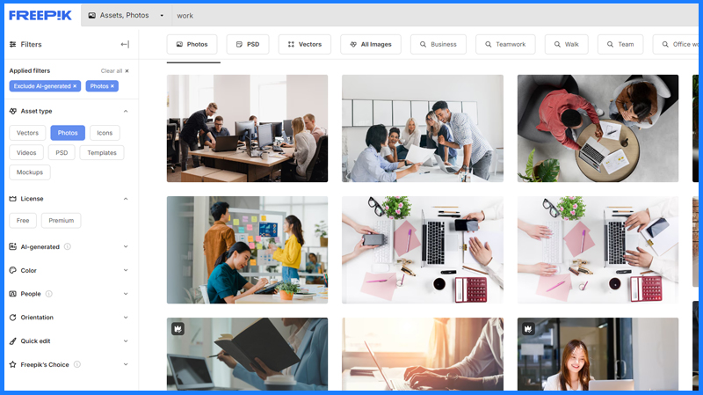Search the Teamwork suggestion
This screenshot has height=395, width=703.
pyautogui.click(x=505, y=45)
